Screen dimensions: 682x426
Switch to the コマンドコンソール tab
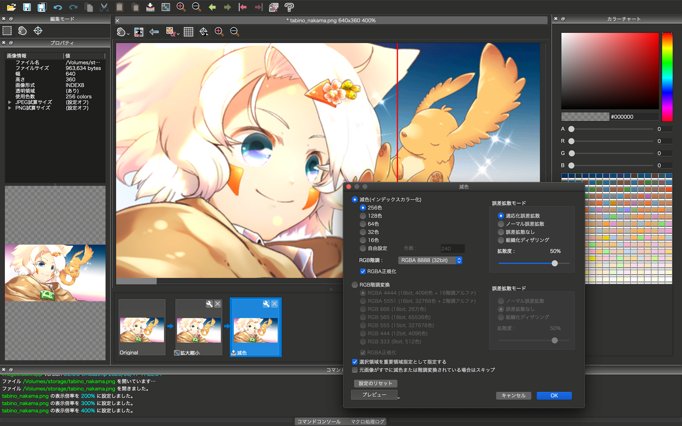coord(319,422)
